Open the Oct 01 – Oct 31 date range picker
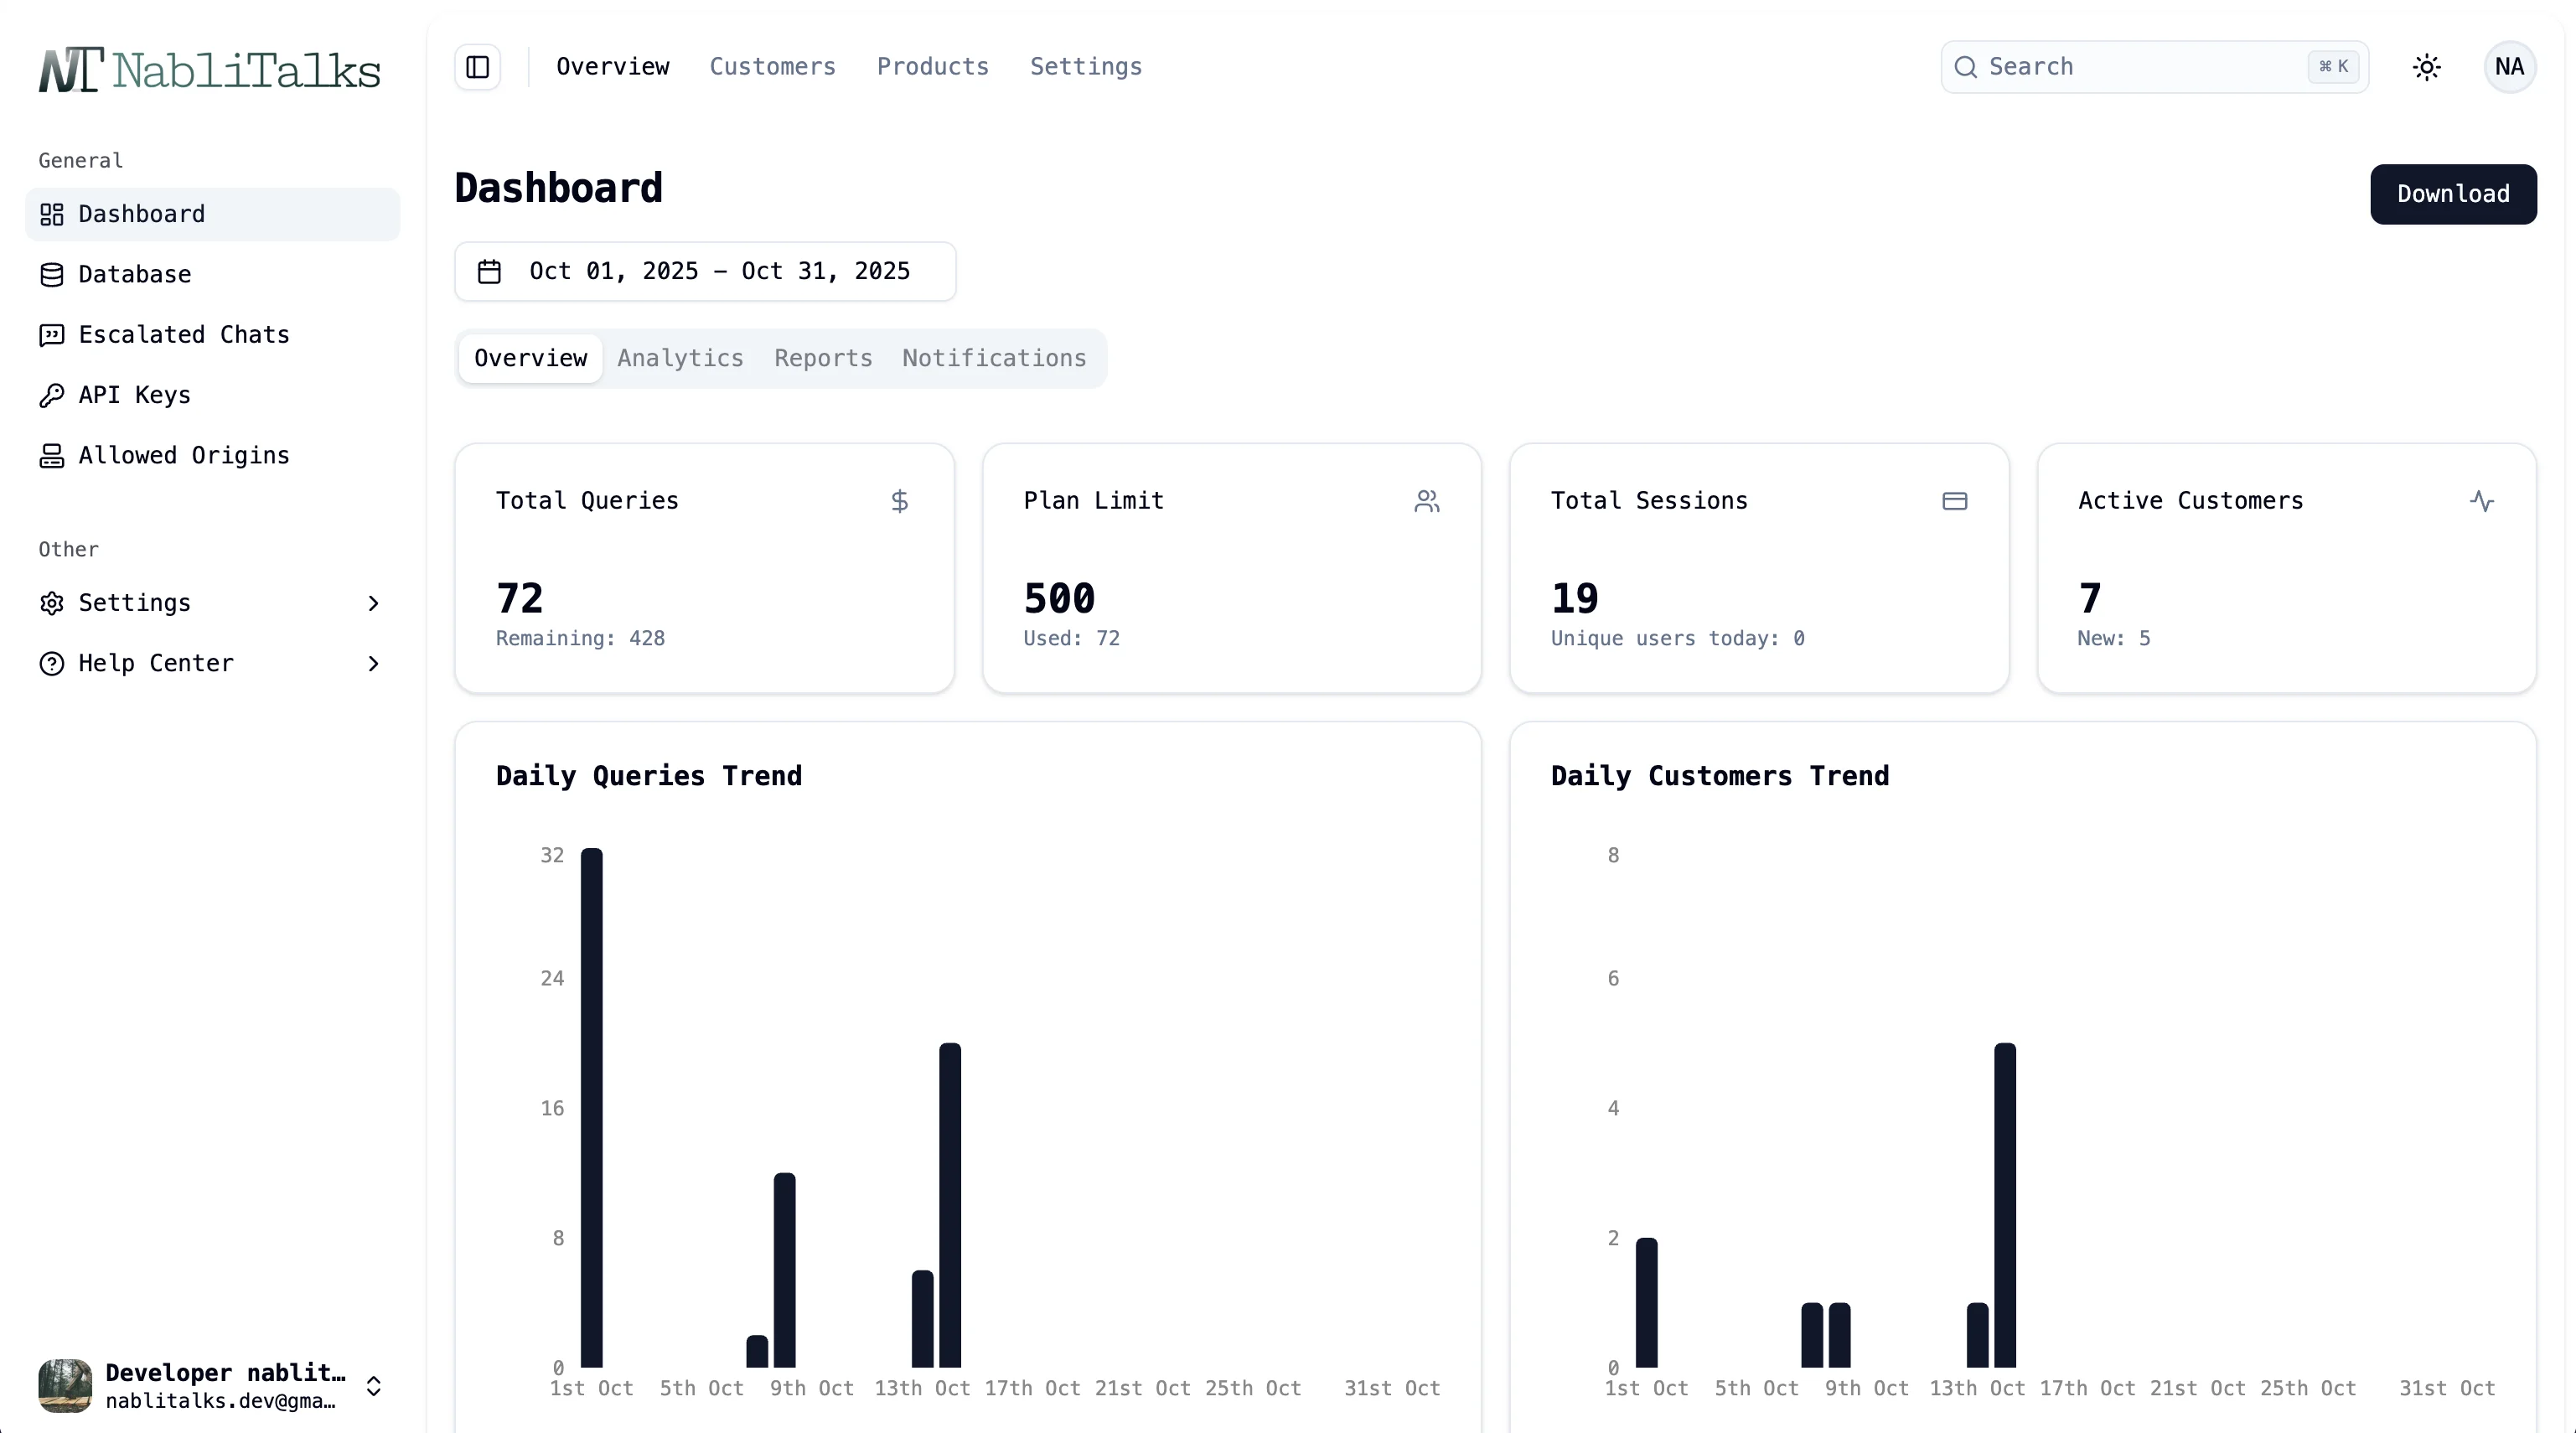Screen dimensions: 2576x1433 click(720, 271)
